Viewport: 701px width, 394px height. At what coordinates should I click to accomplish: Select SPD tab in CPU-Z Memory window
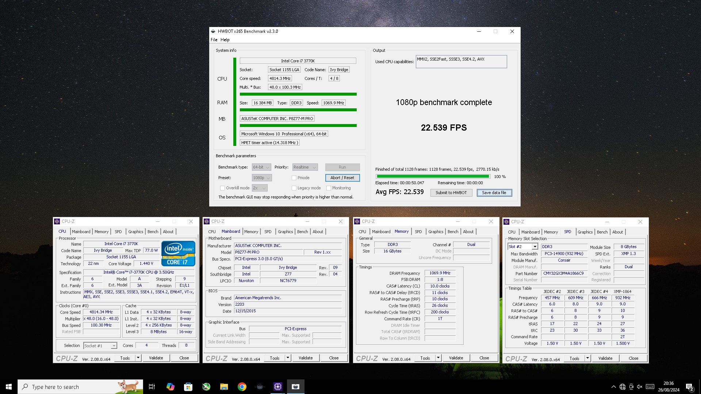(x=418, y=232)
